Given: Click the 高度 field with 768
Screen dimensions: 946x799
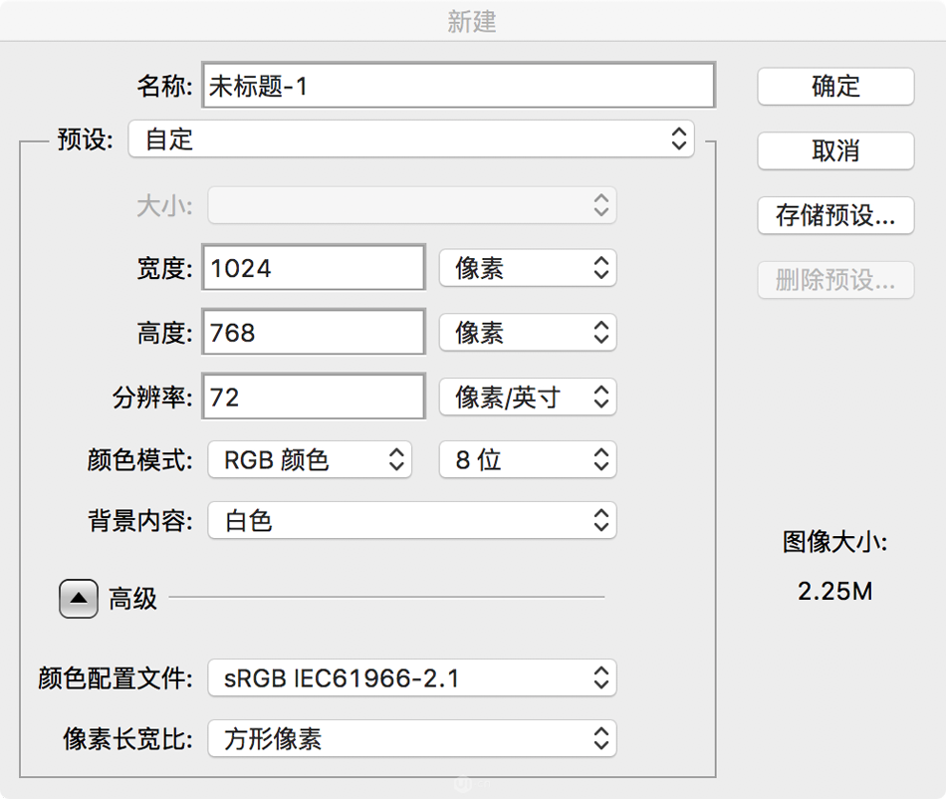Looking at the screenshot, I should pos(314,332).
